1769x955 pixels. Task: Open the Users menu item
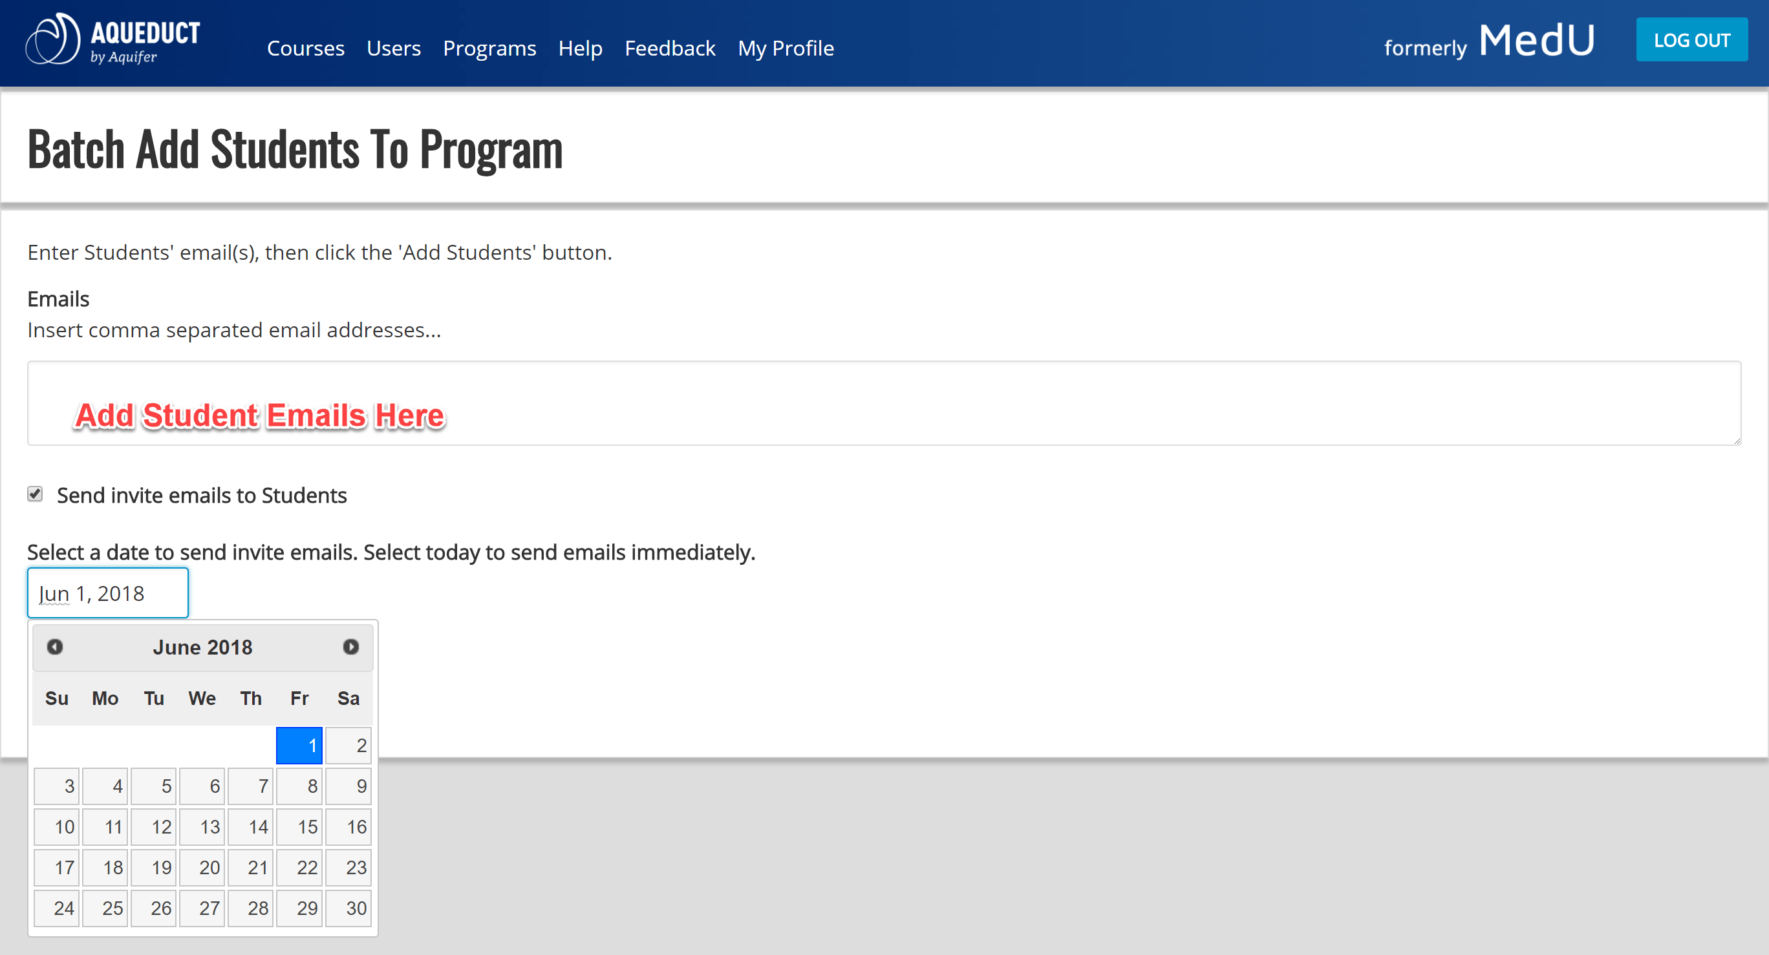(393, 48)
